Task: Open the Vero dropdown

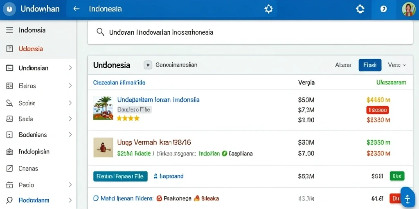Action: (397, 65)
